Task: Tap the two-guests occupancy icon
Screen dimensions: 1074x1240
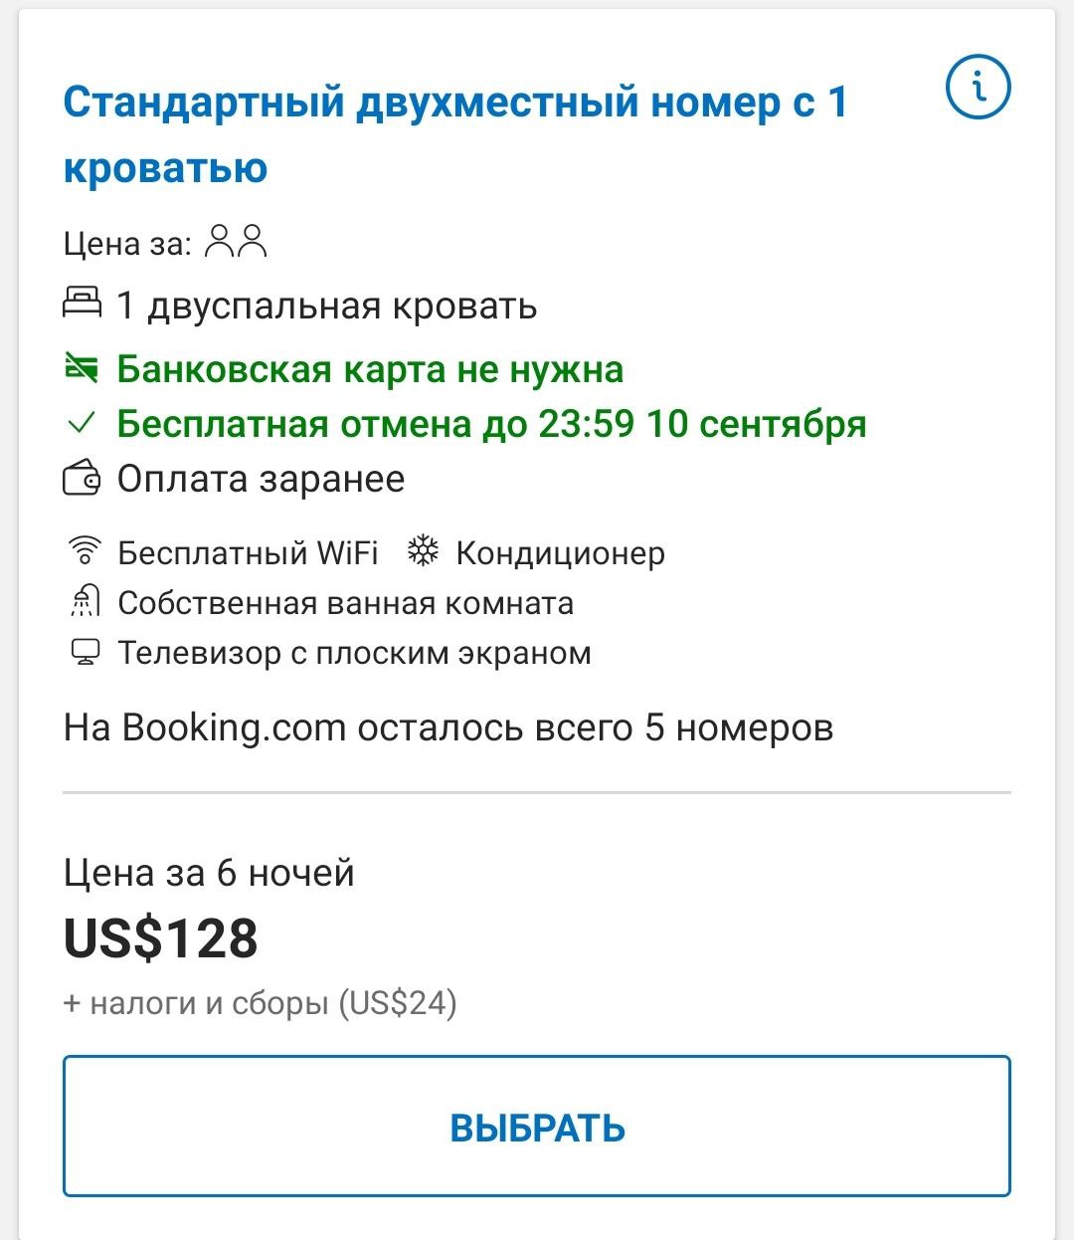Action: [x=236, y=242]
